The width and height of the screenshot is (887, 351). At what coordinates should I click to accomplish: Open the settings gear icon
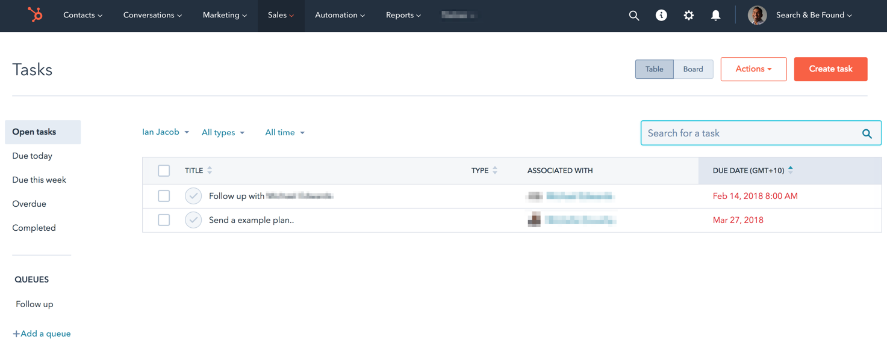688,16
